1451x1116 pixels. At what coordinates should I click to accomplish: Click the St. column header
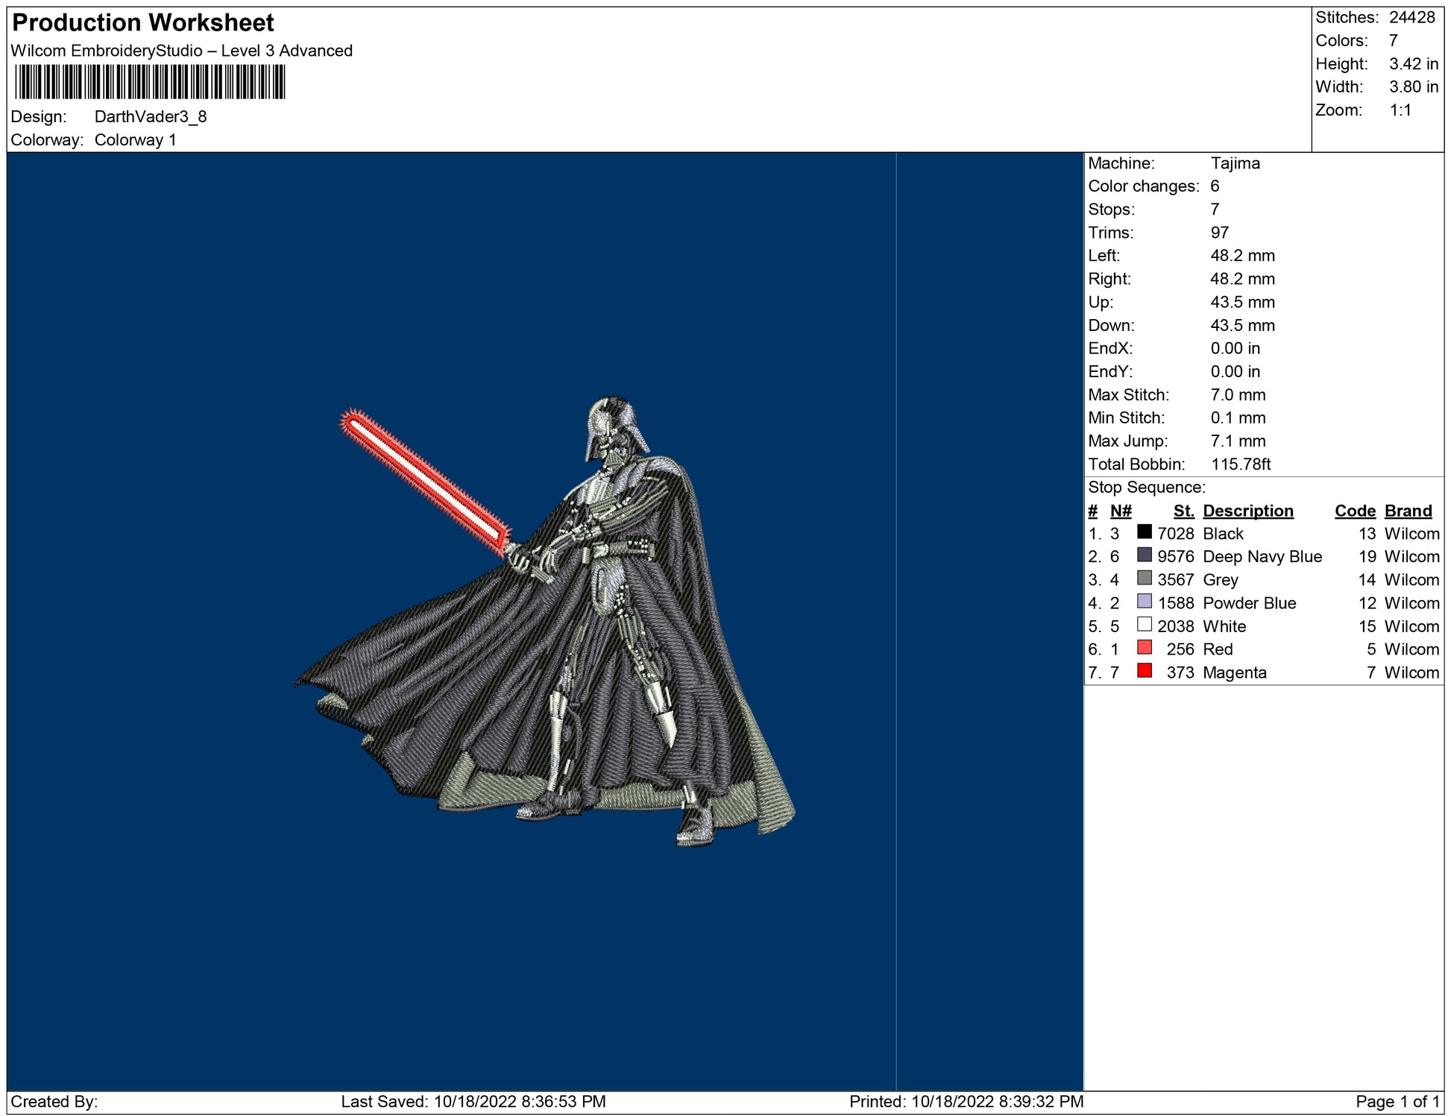(1183, 511)
